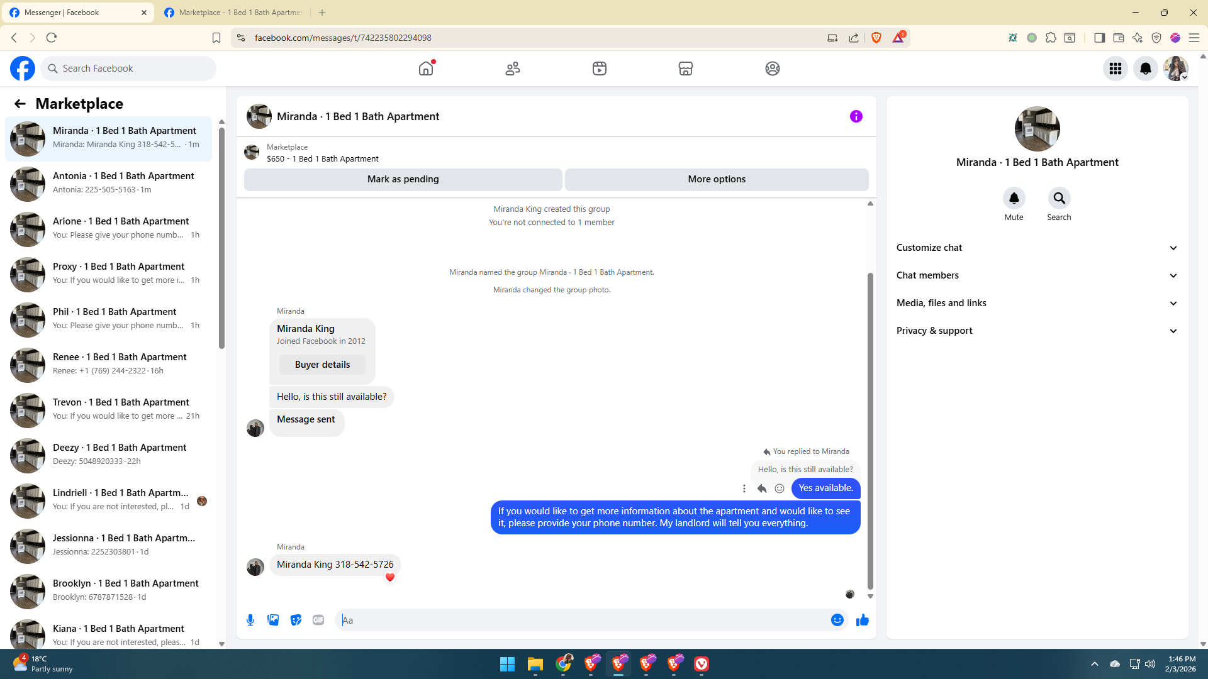Screen dimensions: 1208x679
Task: Open the Facebook notifications bell
Action: [1145, 69]
